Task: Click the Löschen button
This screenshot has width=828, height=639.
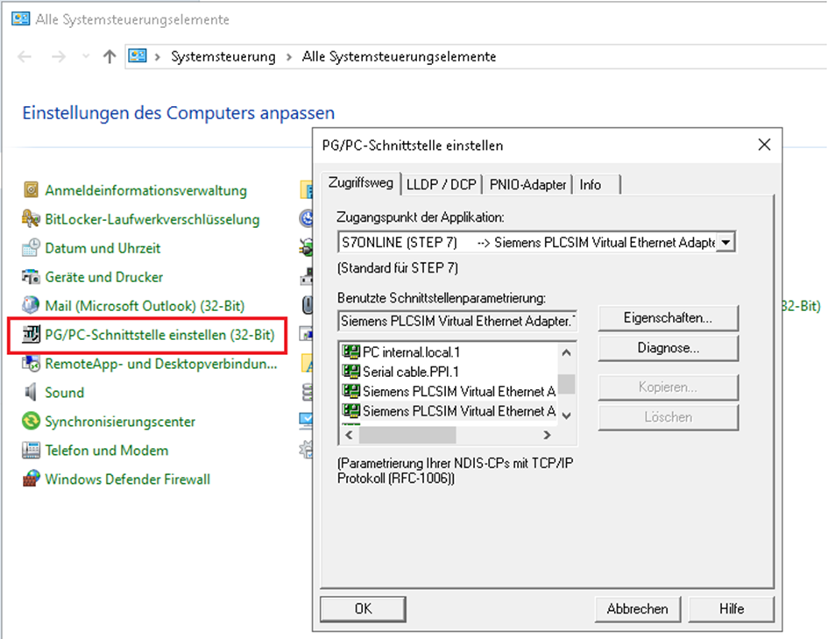Action: pos(668,417)
